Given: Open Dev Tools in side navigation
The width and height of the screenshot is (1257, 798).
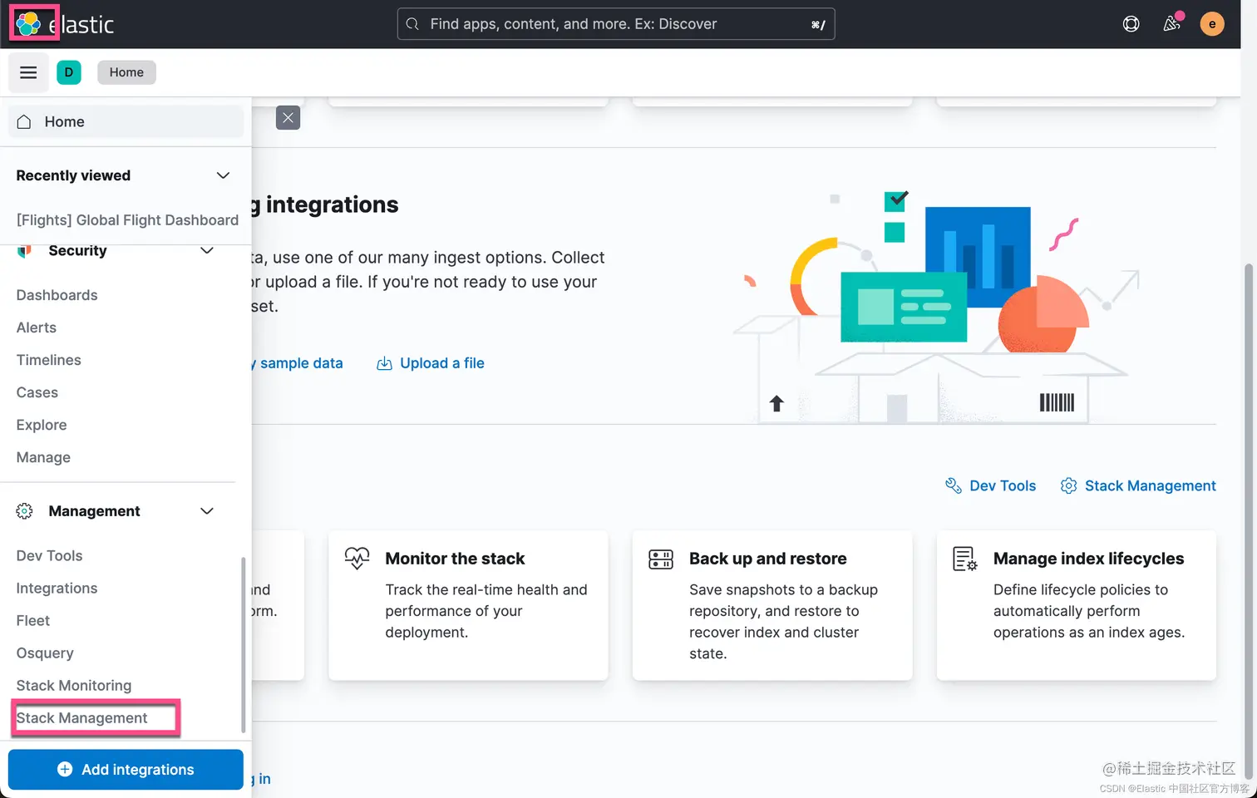Looking at the screenshot, I should pyautogui.click(x=49, y=555).
